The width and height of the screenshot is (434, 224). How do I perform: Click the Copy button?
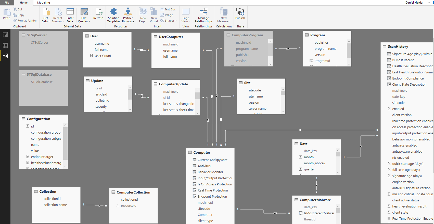pyautogui.click(x=19, y=15)
